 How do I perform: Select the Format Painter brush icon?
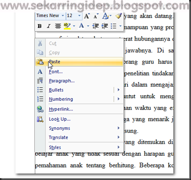tap(118, 16)
